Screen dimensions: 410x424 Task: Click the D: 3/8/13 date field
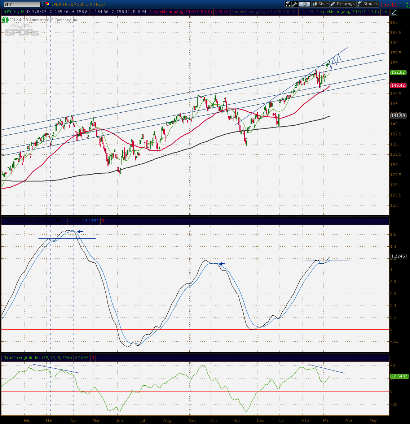click(37, 12)
